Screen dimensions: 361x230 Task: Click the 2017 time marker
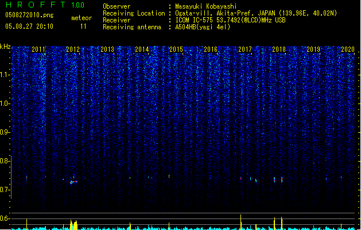245,49
